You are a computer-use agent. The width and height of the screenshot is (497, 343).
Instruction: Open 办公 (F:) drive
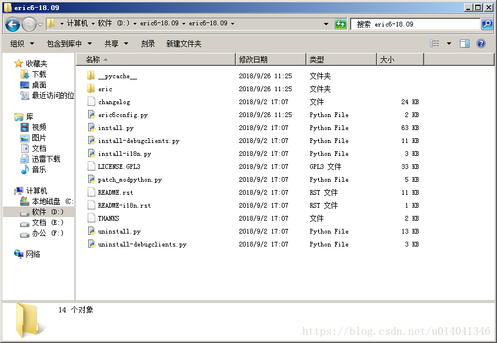[x=42, y=233]
